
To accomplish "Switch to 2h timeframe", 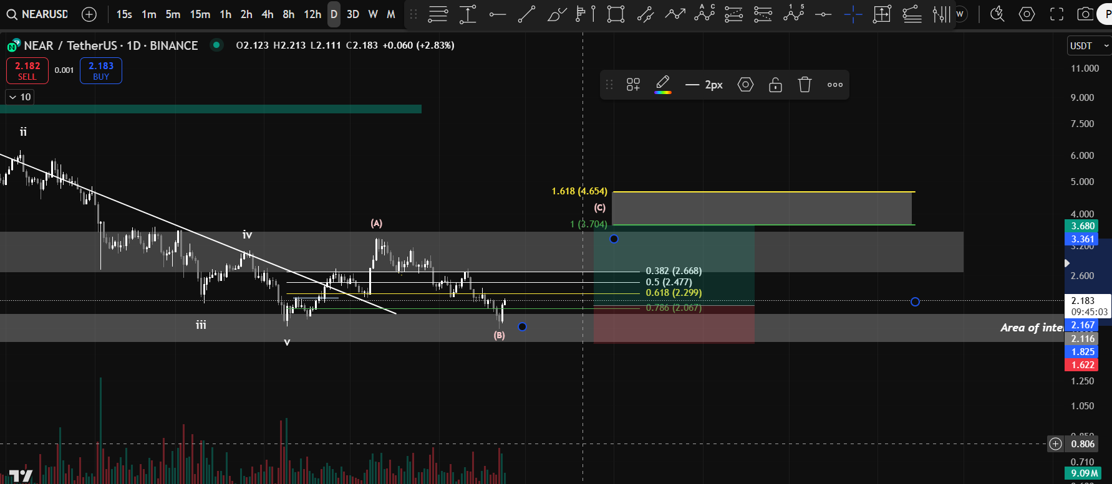I will coord(246,14).
